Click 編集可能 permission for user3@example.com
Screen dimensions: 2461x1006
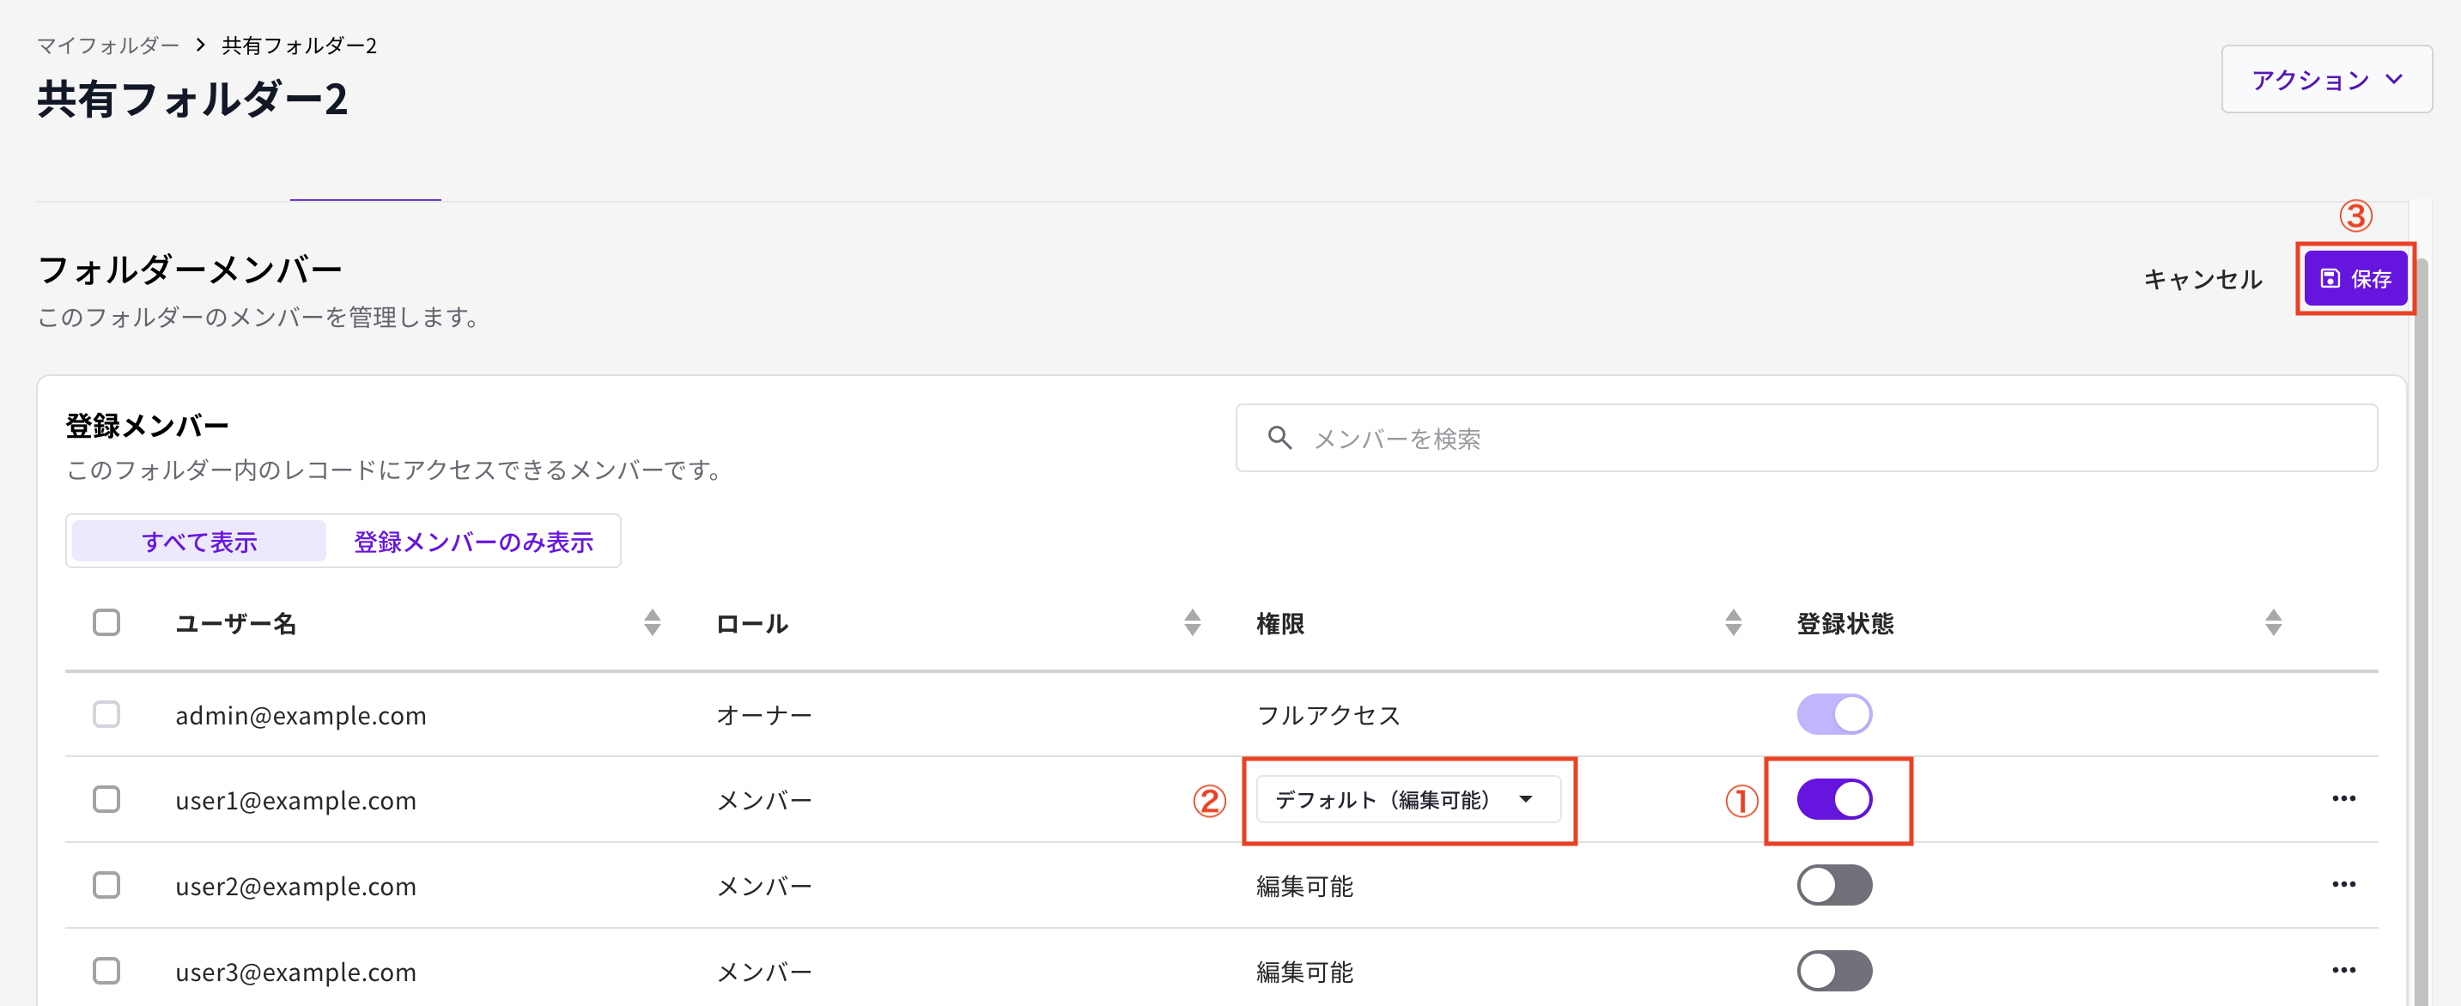click(x=1304, y=972)
